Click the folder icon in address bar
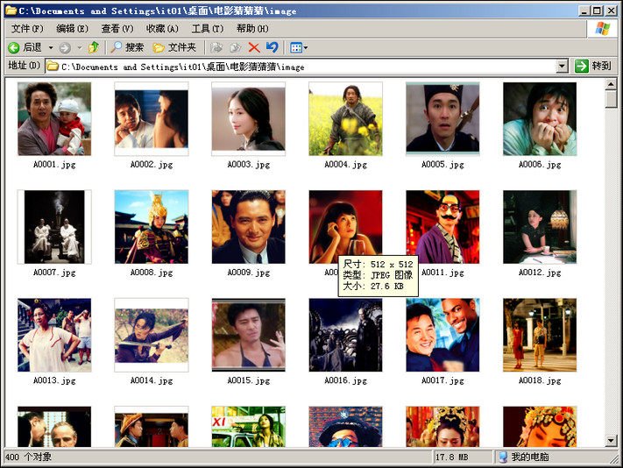Viewport: 623px width, 468px height. click(x=53, y=67)
